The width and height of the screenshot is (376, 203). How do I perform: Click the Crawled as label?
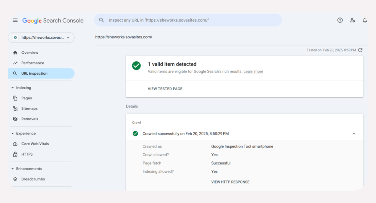(x=152, y=146)
